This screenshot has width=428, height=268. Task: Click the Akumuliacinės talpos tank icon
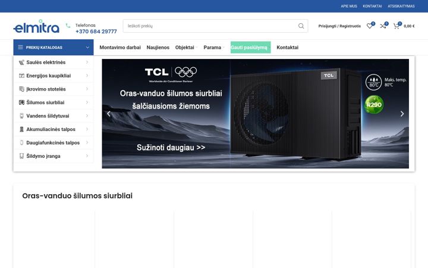tap(21, 129)
